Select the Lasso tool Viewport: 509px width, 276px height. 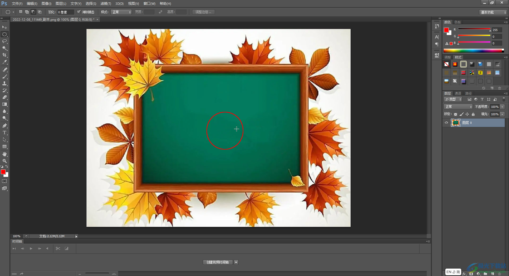[5, 41]
